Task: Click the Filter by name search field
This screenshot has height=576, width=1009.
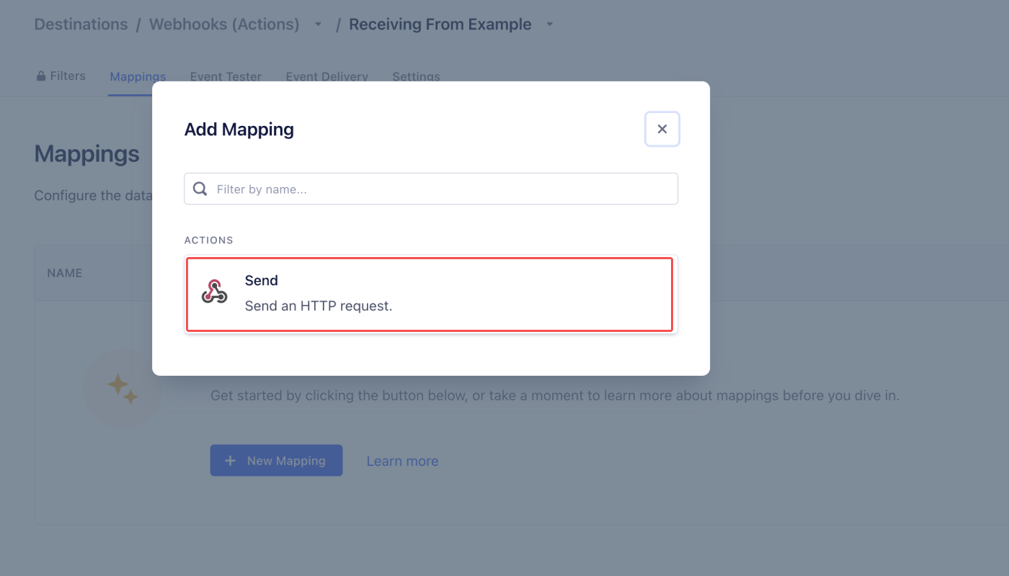Action: 431,189
